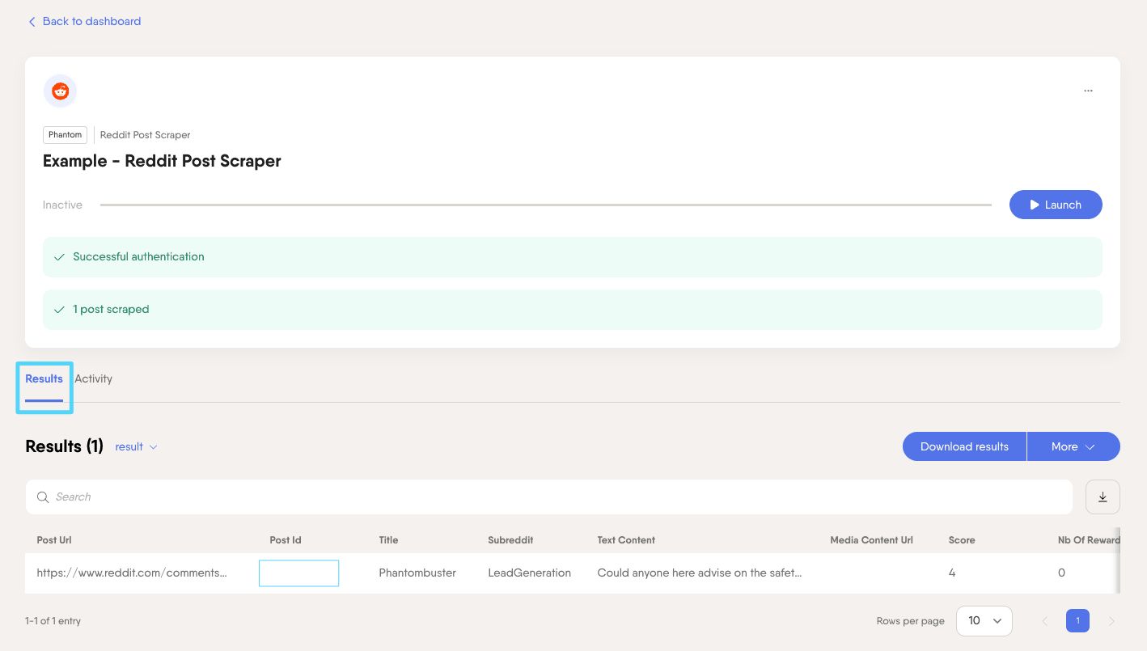Screen dimensions: 1147x651
Task: Click the Inactive progress bar
Action: pos(546,205)
